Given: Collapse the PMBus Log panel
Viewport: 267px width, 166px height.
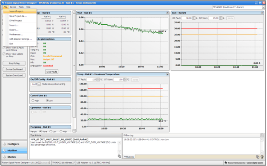Looking at the screenshot, I should click(262, 135).
